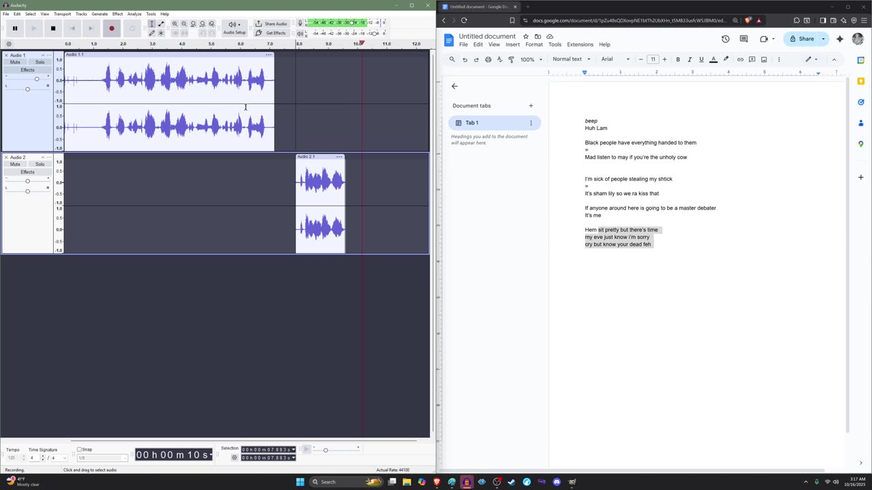Screen dimensions: 872x490
Task: Open Get Effects in Audacity
Action: point(271,33)
